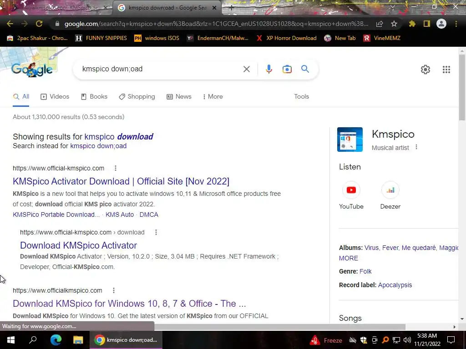
Task: Share this page via address bar share icon
Action: click(x=380, y=24)
